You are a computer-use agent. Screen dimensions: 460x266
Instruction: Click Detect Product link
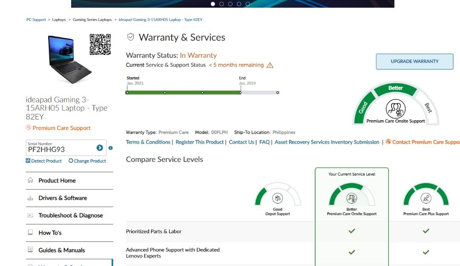(43, 161)
